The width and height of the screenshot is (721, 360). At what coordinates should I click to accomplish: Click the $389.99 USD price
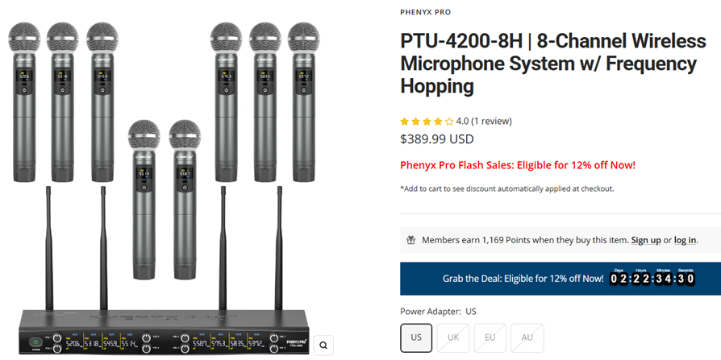pos(437,139)
